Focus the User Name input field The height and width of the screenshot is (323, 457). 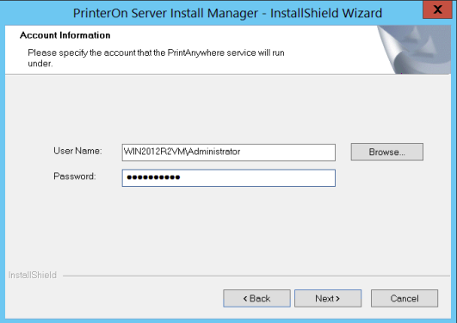(x=229, y=152)
